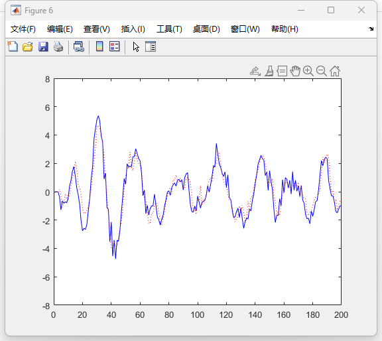The width and height of the screenshot is (382, 341).
Task: Expand the toolbar dock arrow
Action: (x=371, y=29)
